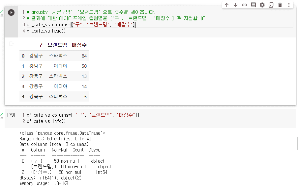Click 이디야 in row 1
298x189 pixels.
pyautogui.click(x=60, y=66)
